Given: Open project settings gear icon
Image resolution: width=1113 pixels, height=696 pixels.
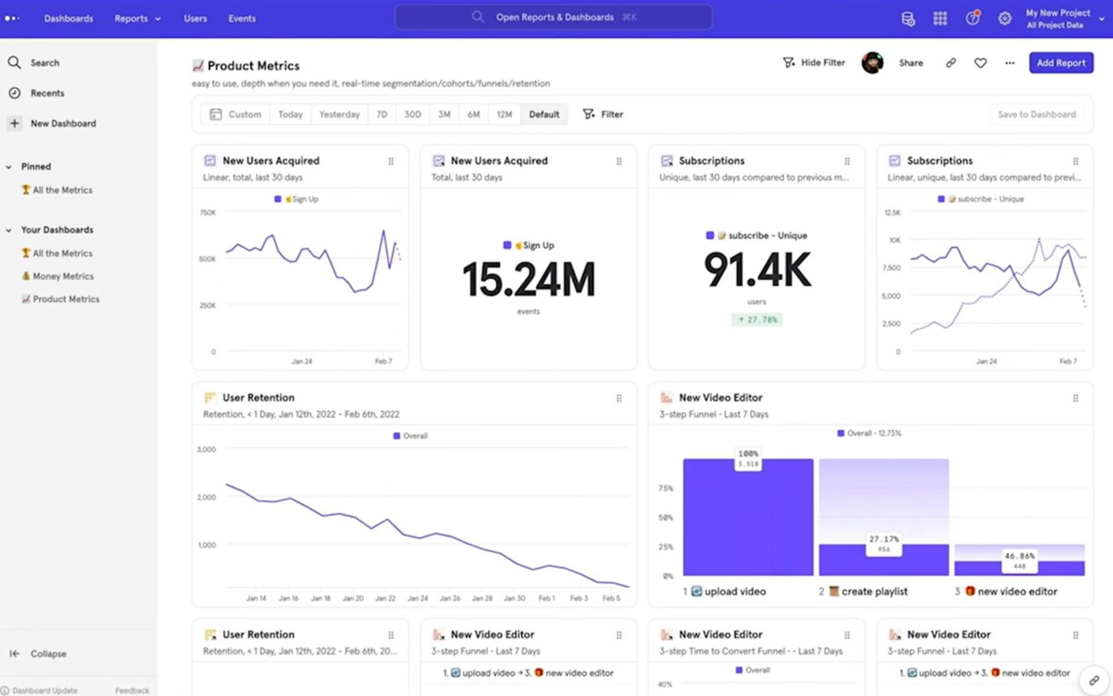Looking at the screenshot, I should pyautogui.click(x=1004, y=18).
